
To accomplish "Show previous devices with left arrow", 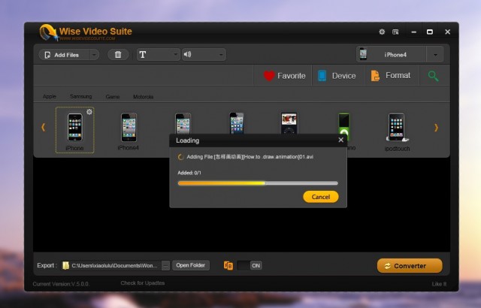I will click(x=44, y=127).
